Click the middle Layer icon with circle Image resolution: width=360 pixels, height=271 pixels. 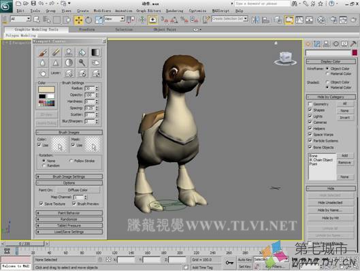click(82, 74)
